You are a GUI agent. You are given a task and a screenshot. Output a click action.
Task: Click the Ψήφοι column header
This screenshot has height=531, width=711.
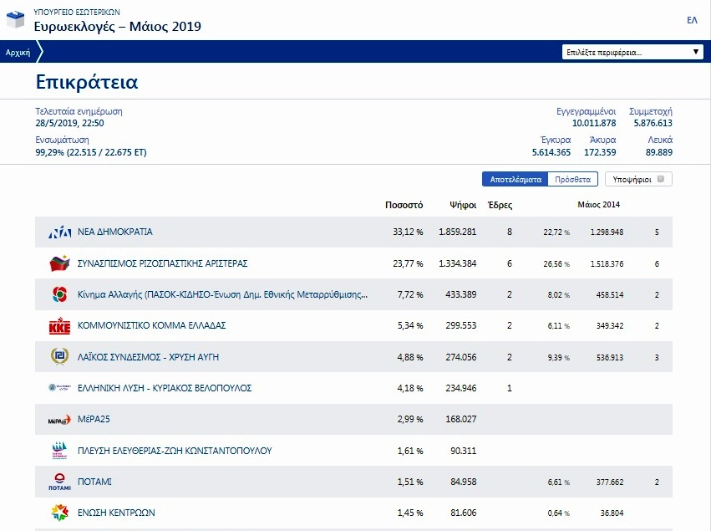(x=463, y=205)
